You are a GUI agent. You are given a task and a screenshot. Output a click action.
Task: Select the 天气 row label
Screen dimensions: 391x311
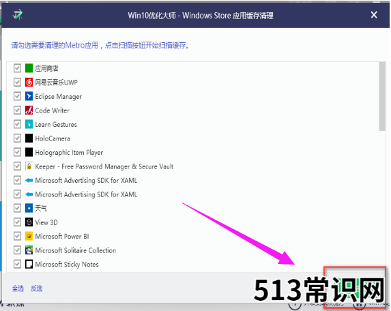click(x=41, y=208)
